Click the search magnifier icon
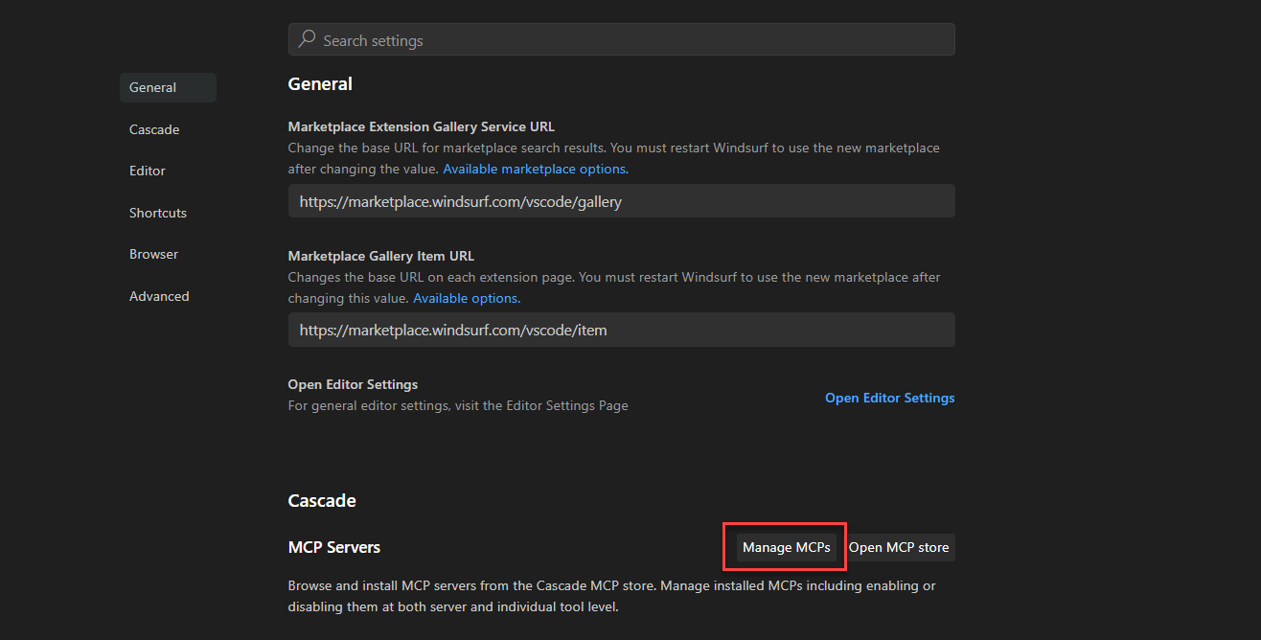This screenshot has width=1261, height=640. [x=306, y=39]
